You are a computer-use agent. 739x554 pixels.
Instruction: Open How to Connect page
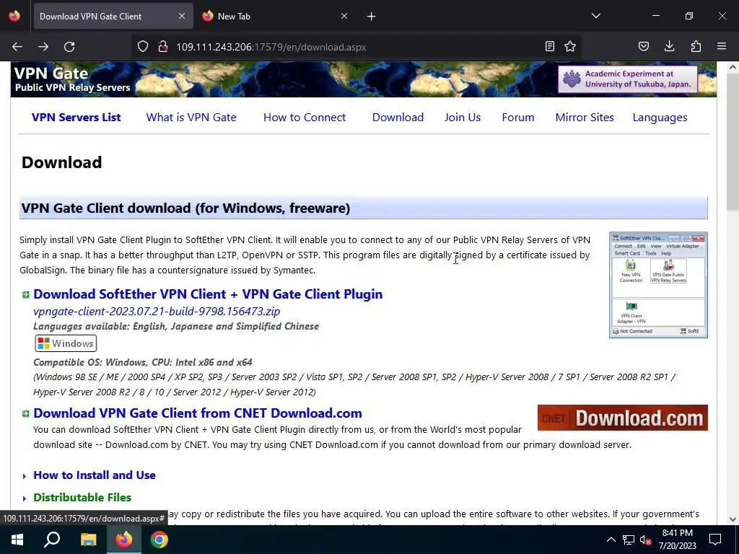305,118
